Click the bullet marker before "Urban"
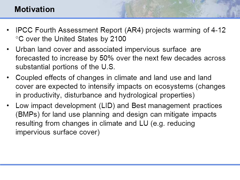The image size is (240, 180). [x=8, y=49]
